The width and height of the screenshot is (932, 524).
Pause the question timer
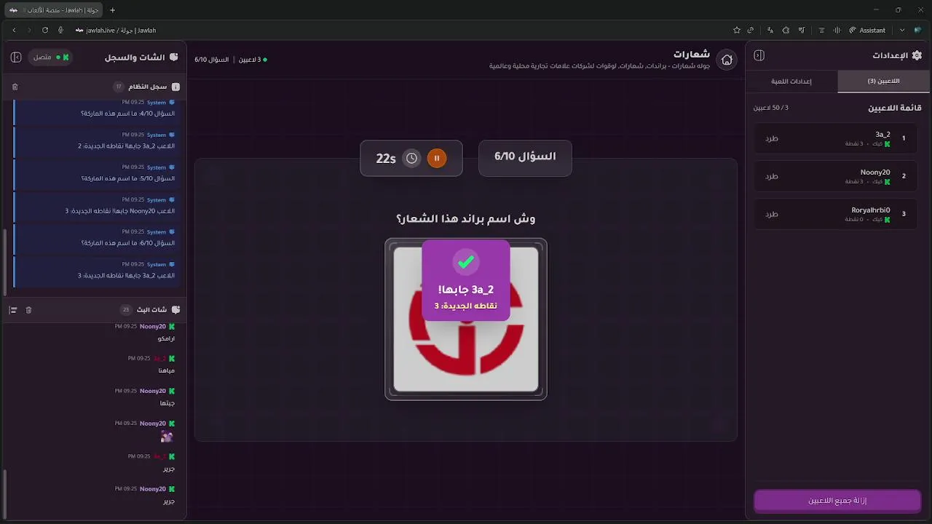pyautogui.click(x=437, y=158)
